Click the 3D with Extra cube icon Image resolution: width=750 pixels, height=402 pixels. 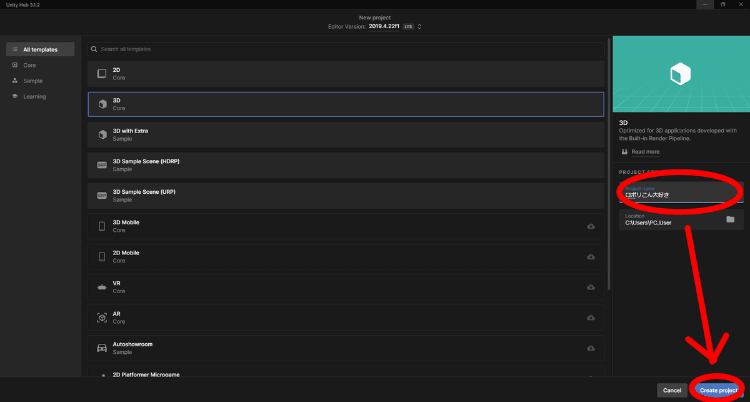click(x=102, y=134)
